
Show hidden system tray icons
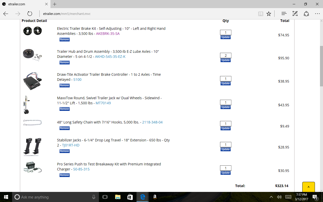271,197
